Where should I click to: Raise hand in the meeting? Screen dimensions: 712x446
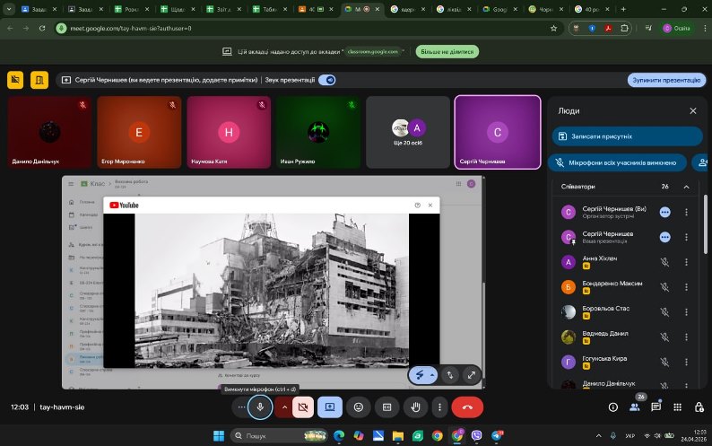(415, 407)
